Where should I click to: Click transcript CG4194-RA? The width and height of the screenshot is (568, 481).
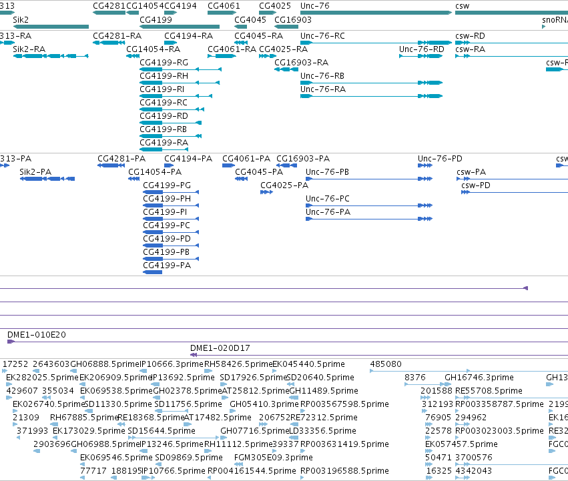171,43
